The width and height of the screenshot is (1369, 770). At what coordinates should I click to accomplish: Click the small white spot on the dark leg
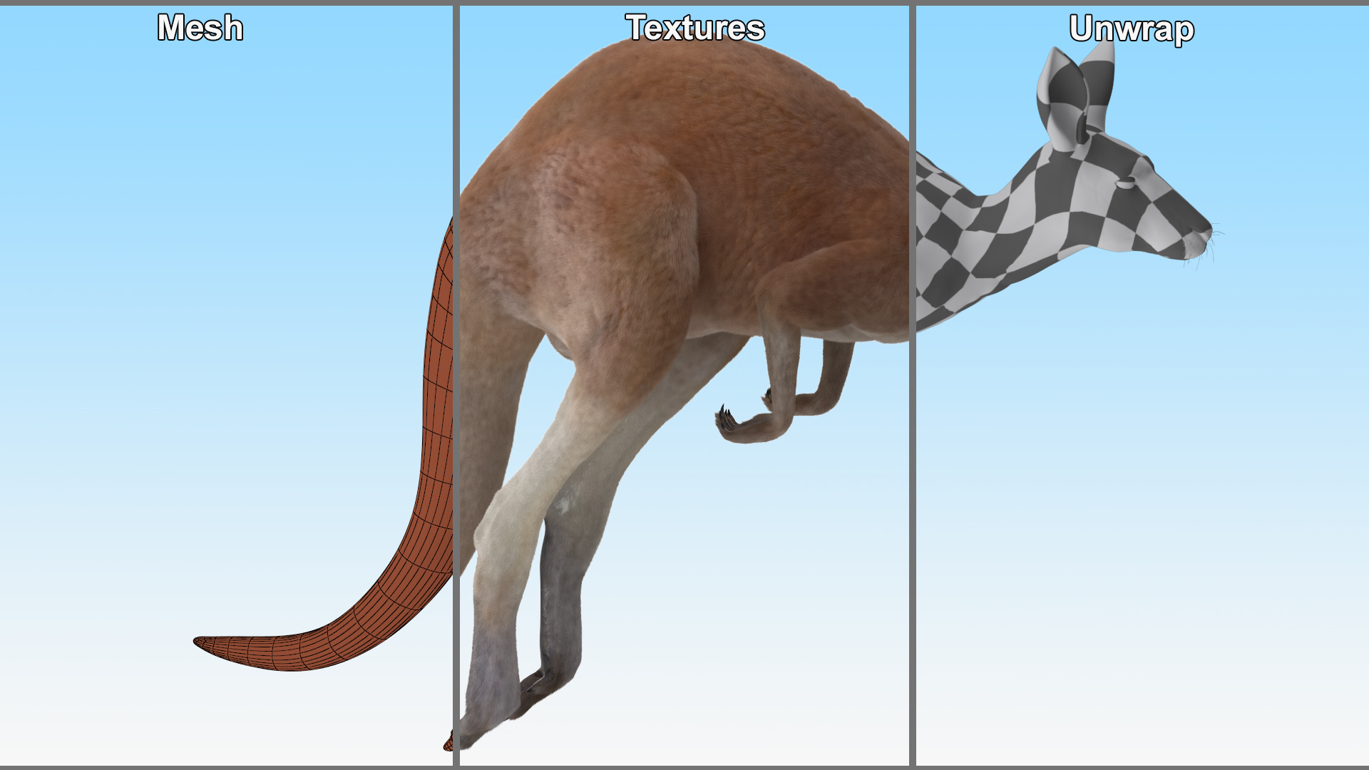pyautogui.click(x=563, y=506)
